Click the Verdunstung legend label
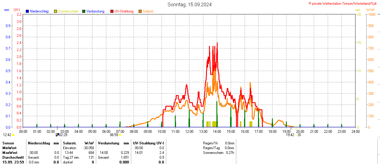 tap(95, 11)
